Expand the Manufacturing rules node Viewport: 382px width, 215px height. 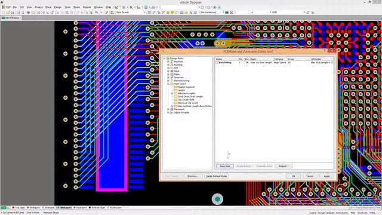(x=168, y=81)
